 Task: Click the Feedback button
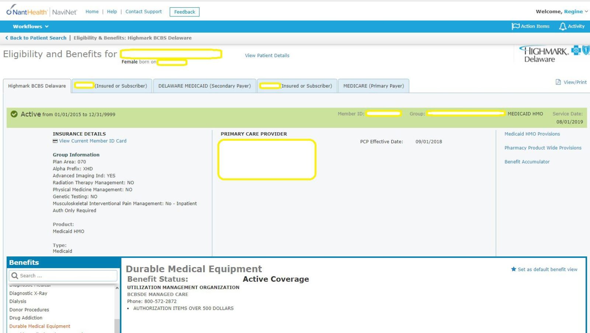coord(184,11)
